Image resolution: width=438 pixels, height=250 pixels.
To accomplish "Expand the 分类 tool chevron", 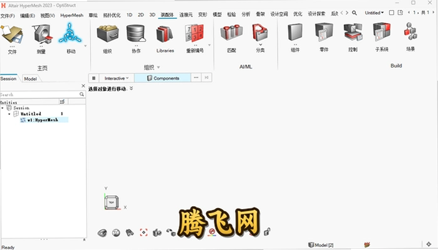I will (x=260, y=44).
